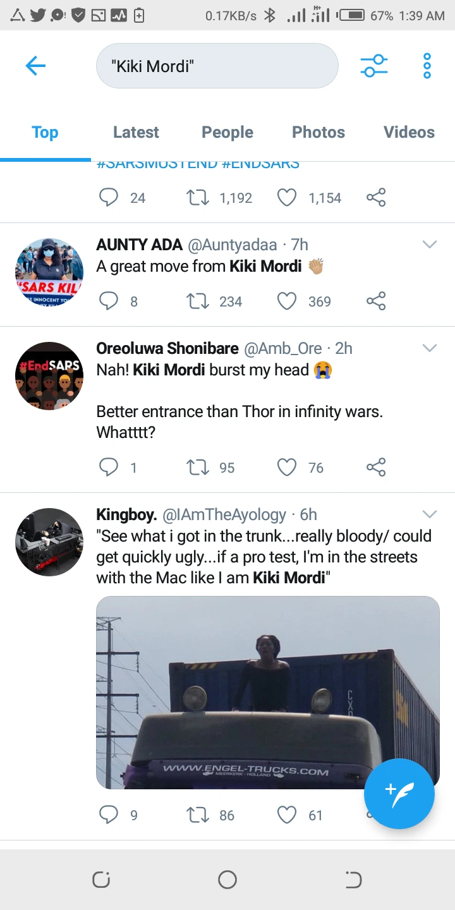Open search filter settings icon
The height and width of the screenshot is (910, 455).
(373, 66)
